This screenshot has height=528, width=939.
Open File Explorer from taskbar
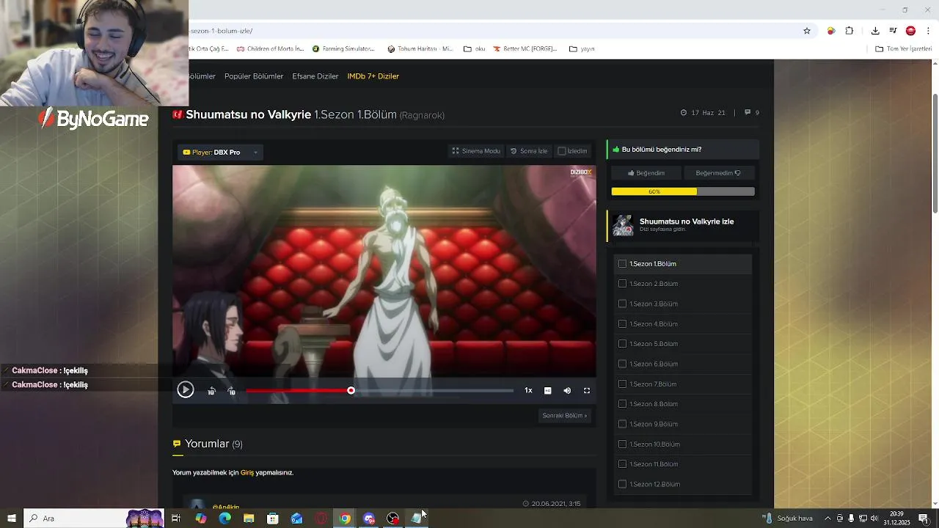click(249, 518)
